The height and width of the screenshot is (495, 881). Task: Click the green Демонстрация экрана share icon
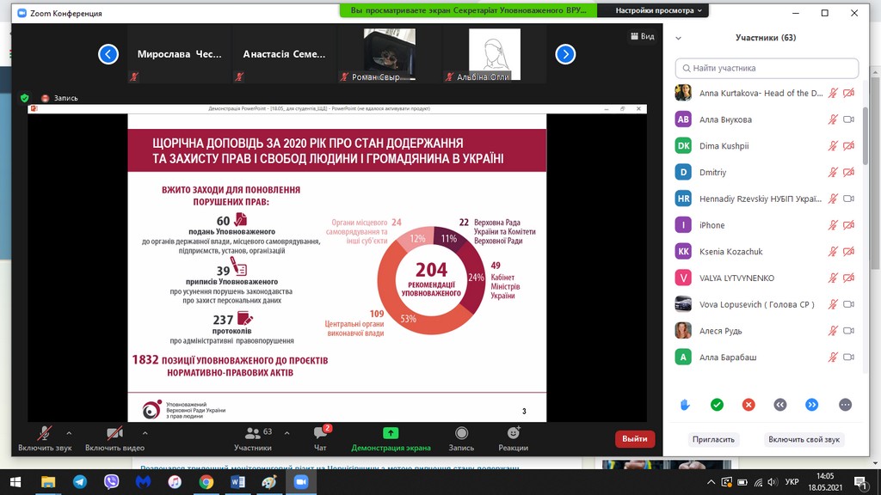pos(391,433)
